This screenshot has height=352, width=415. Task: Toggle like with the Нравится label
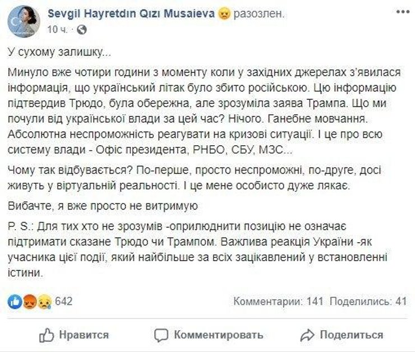coord(83,335)
